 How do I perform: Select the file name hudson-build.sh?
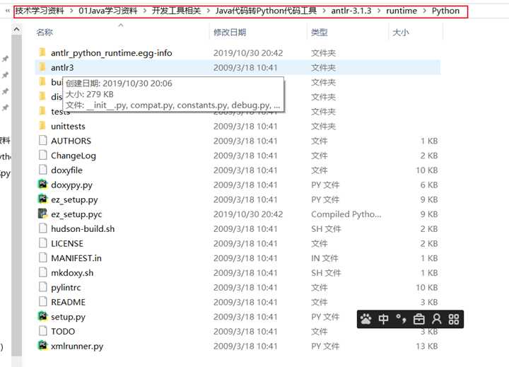coord(83,228)
